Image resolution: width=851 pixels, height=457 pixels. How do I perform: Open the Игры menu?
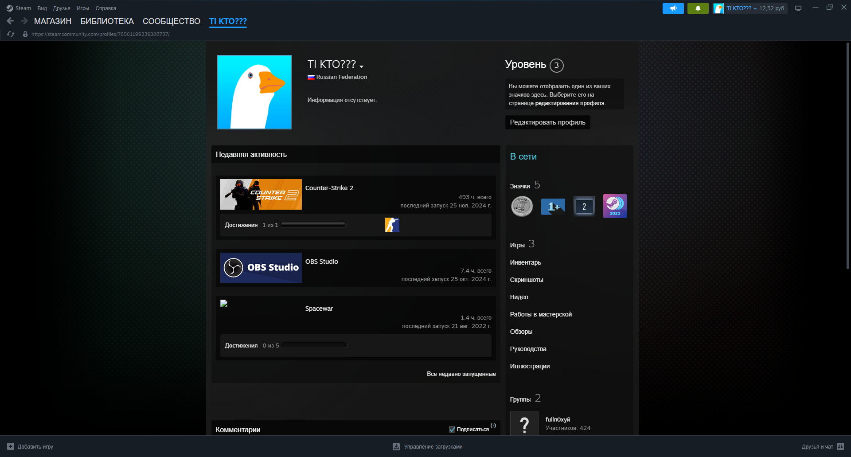[x=83, y=8]
